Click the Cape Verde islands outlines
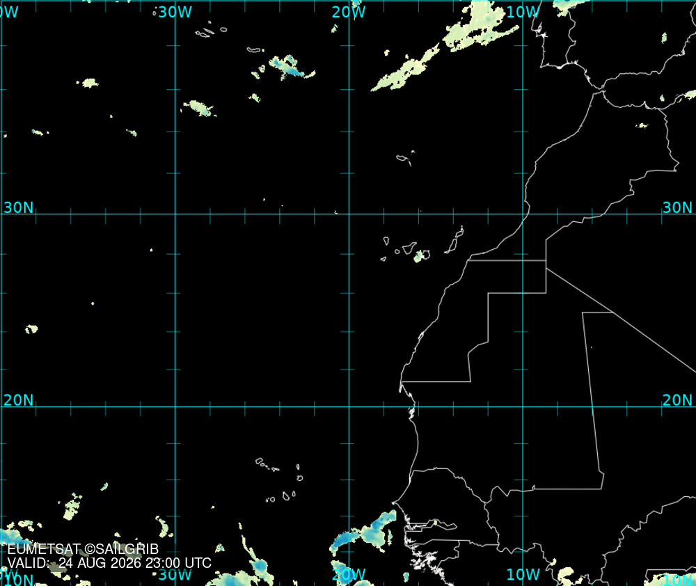 pos(279,480)
